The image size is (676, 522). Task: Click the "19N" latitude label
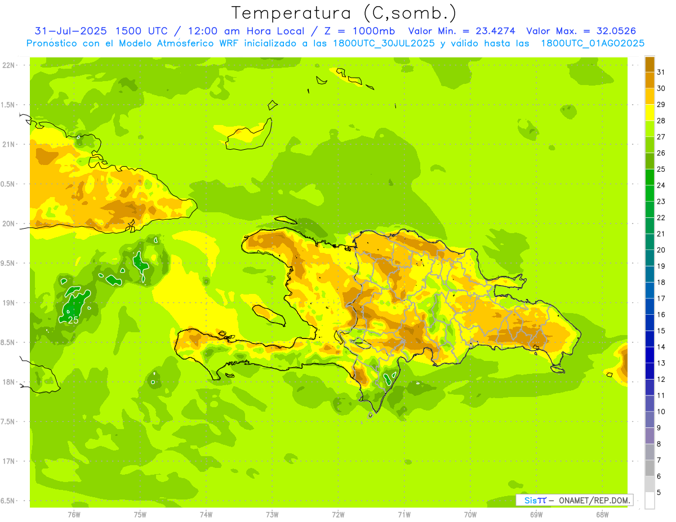(8, 303)
